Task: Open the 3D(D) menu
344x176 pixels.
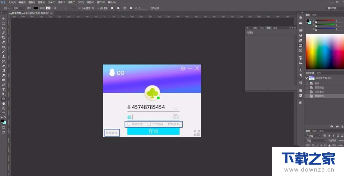Action: coord(81,2)
